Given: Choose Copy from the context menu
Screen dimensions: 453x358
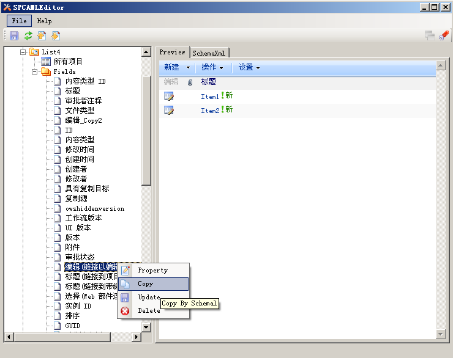Looking at the screenshot, I should pos(154,284).
